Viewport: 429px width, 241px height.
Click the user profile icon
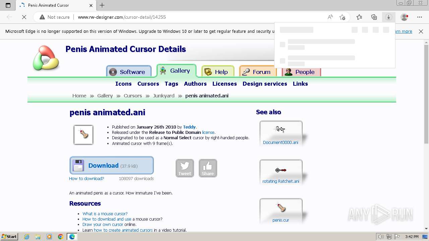pyautogui.click(x=405, y=17)
